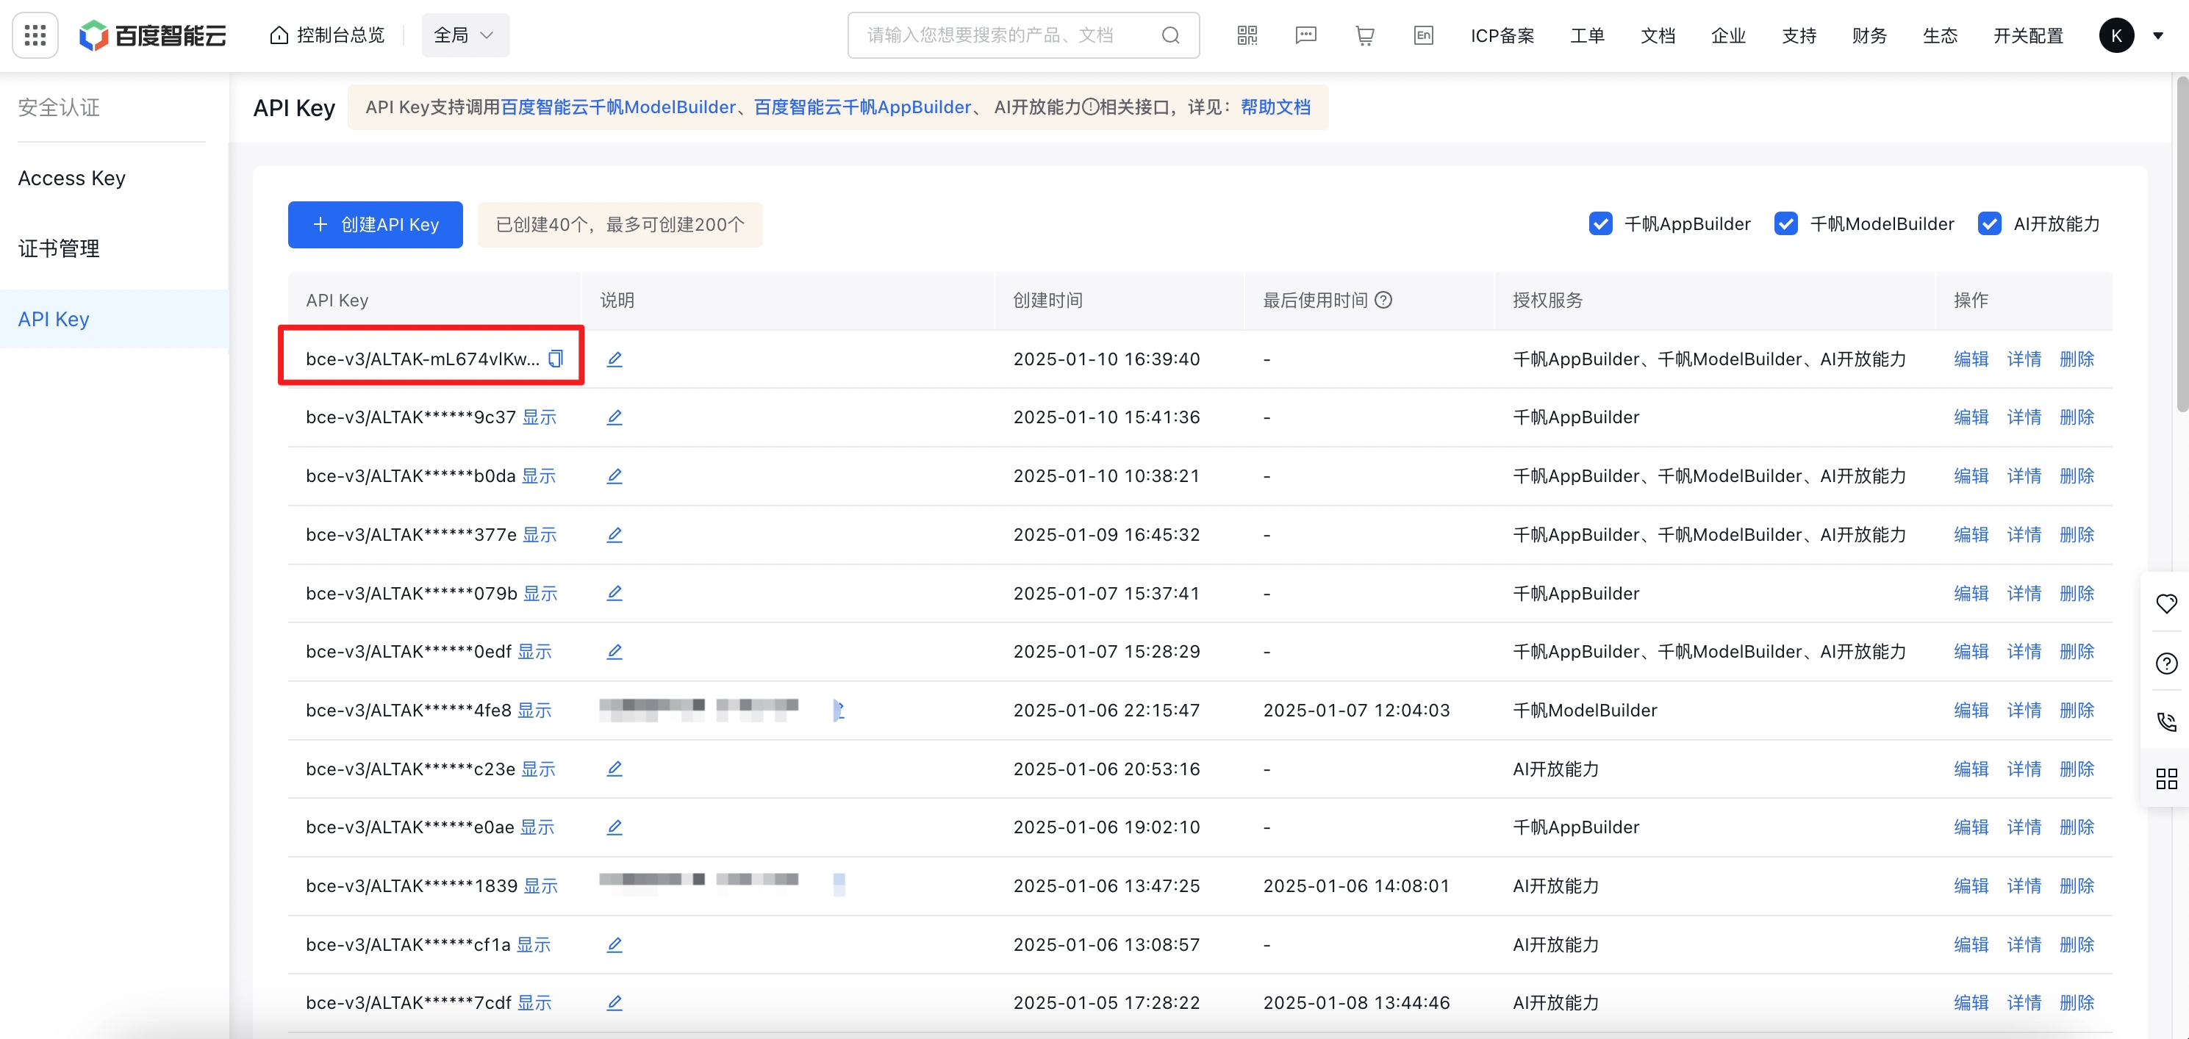Screen dimensions: 2189x1039
Task: Open the shopping cart icon
Action: coord(1365,35)
